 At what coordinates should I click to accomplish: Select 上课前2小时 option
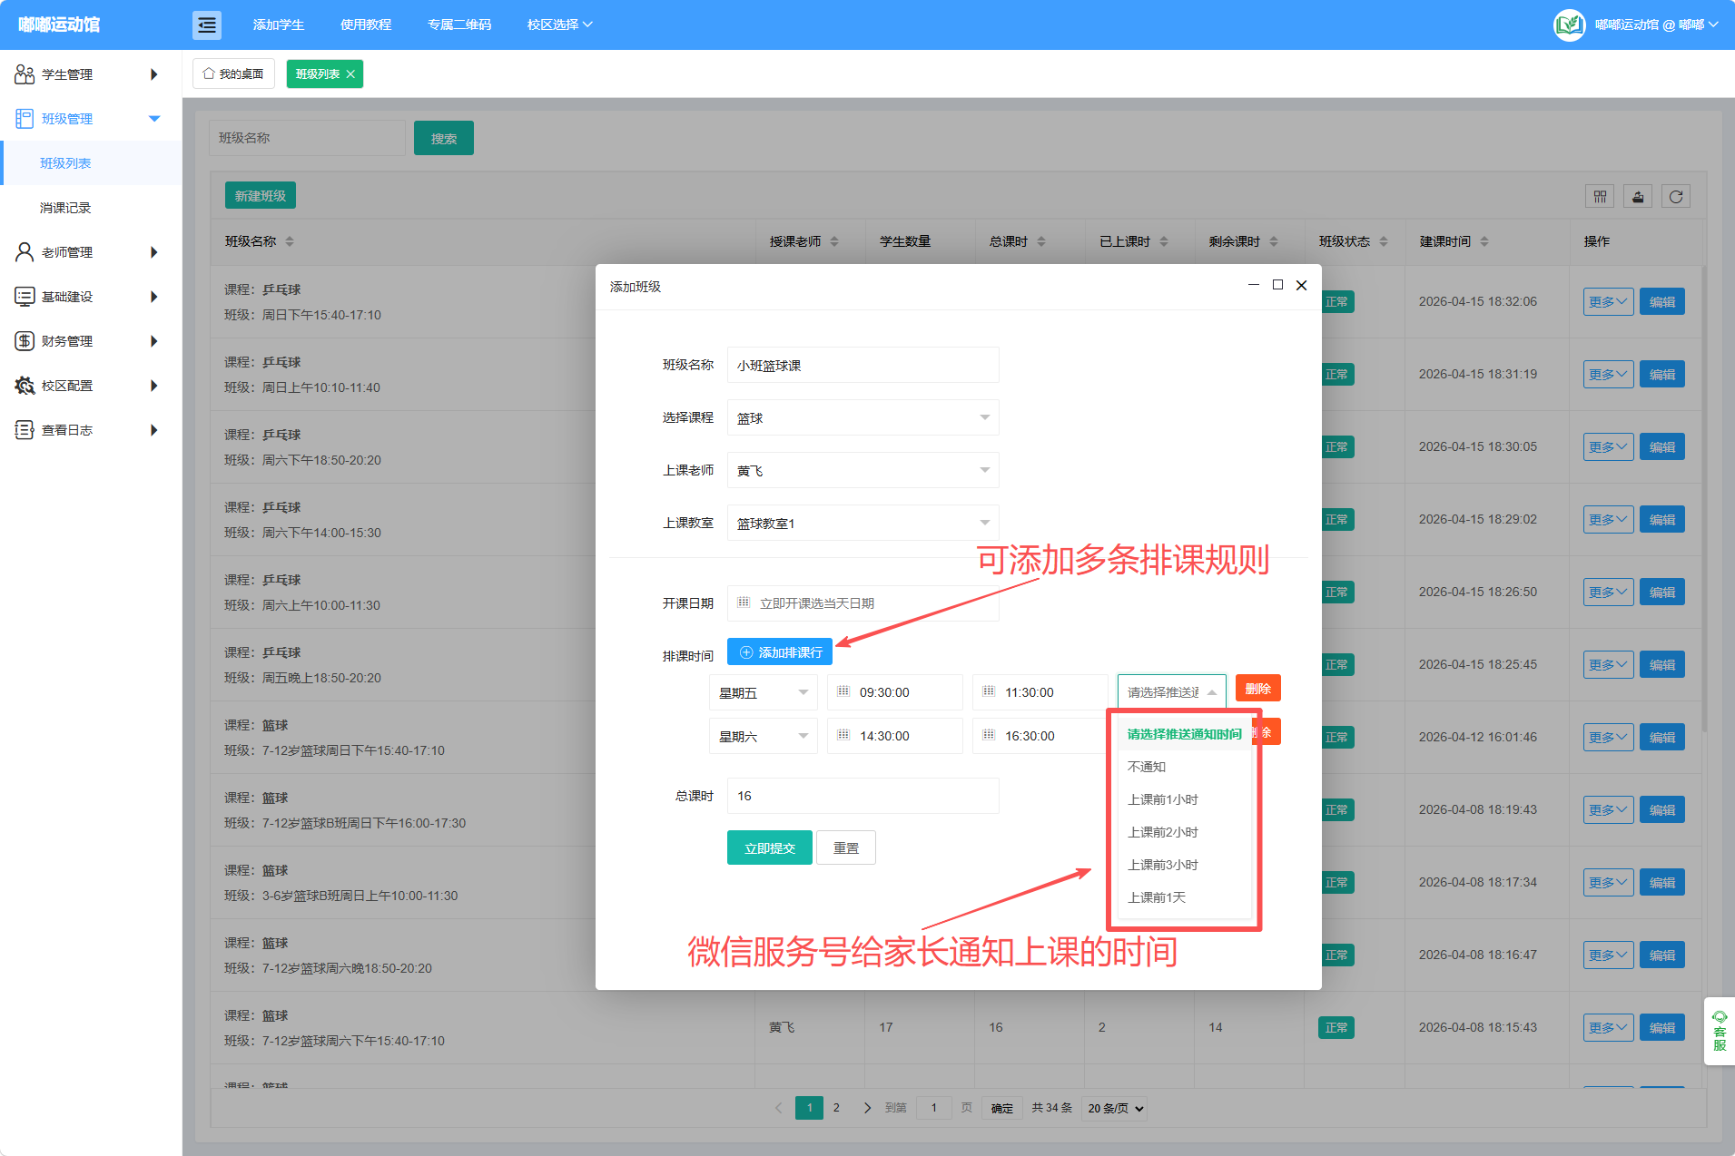pos(1185,832)
